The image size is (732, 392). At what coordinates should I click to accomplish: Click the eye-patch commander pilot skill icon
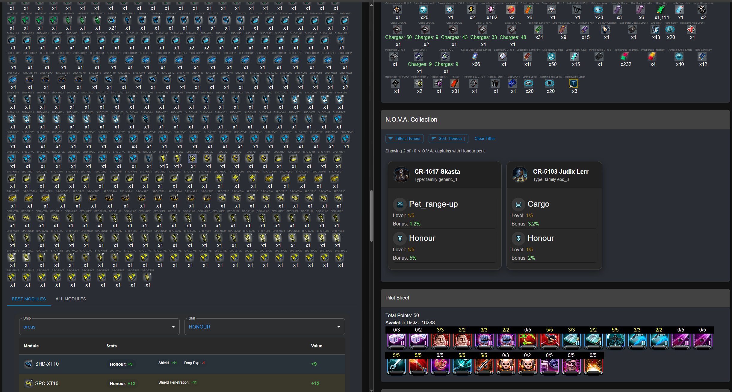571,367
